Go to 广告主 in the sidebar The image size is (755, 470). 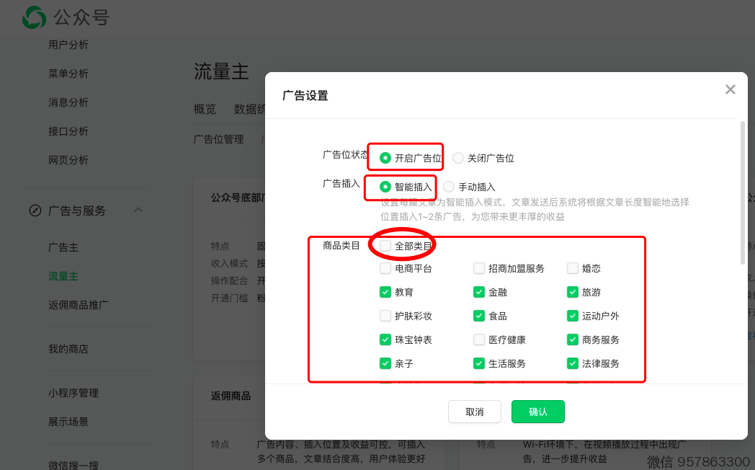tap(63, 247)
